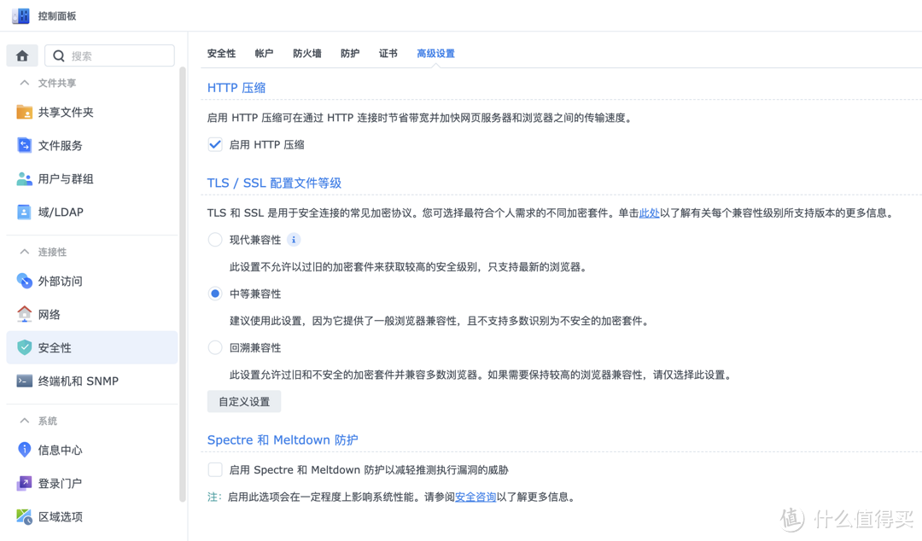Screen dimensions: 922x541
Task: Enable Spectre 和 Meltdown 防护
Action: click(215, 469)
